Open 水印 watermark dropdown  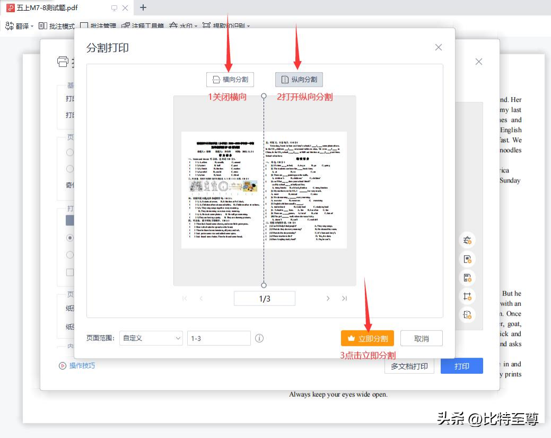183,26
